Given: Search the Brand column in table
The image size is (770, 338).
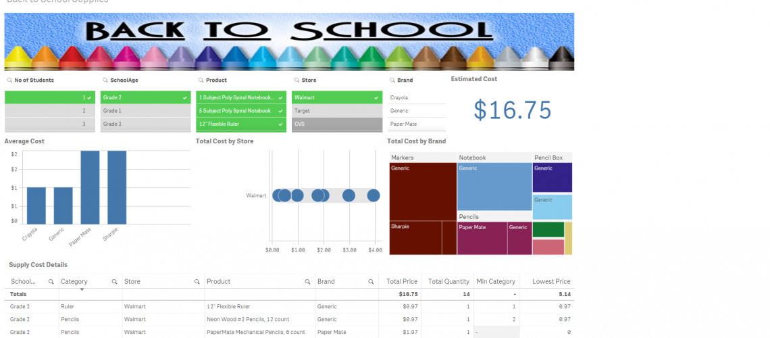Looking at the screenshot, I should coord(371,282).
